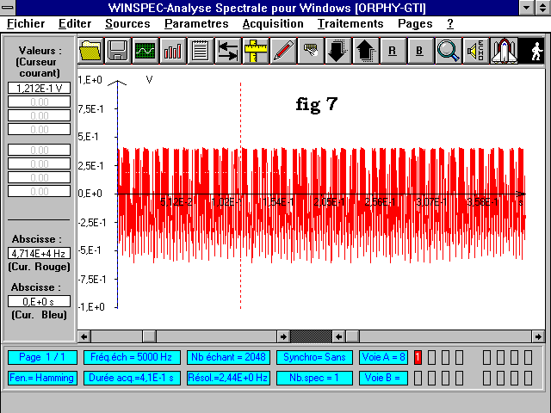This screenshot has height=413, width=551.
Task: Launch acquisition with the shuttle icon
Action: coord(503,51)
